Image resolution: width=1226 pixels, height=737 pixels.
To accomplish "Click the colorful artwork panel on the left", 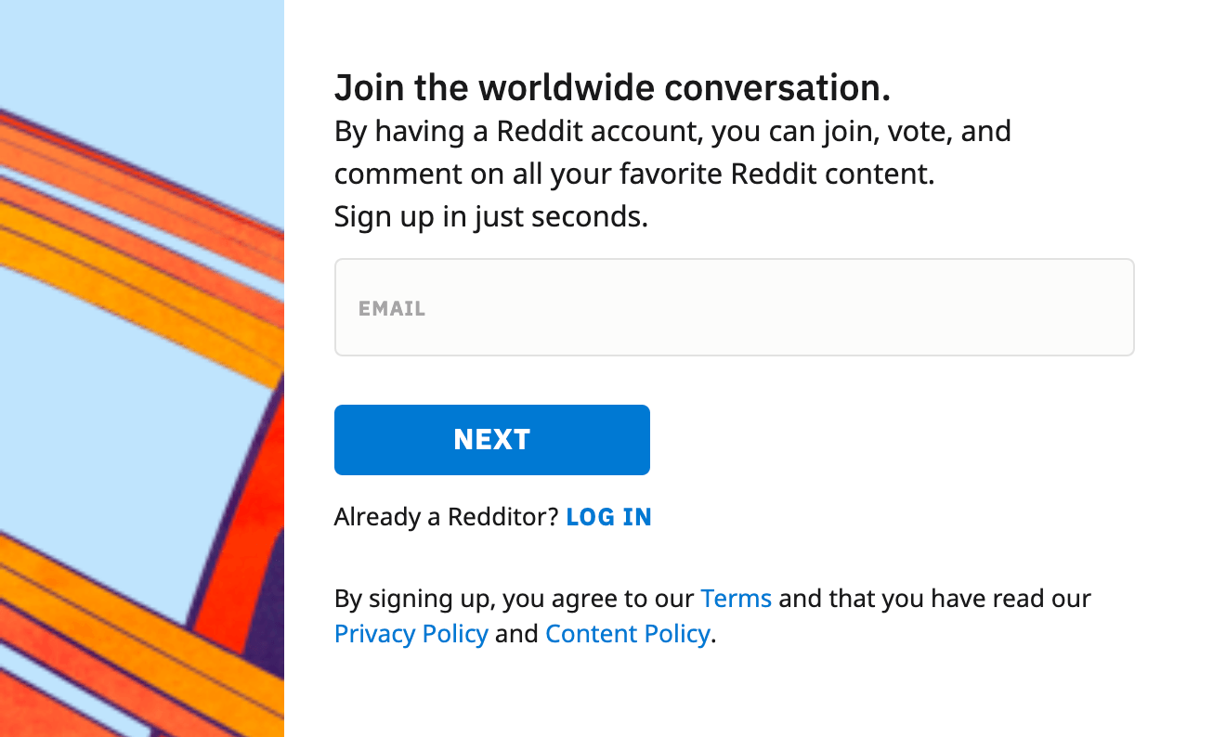I will 141,368.
